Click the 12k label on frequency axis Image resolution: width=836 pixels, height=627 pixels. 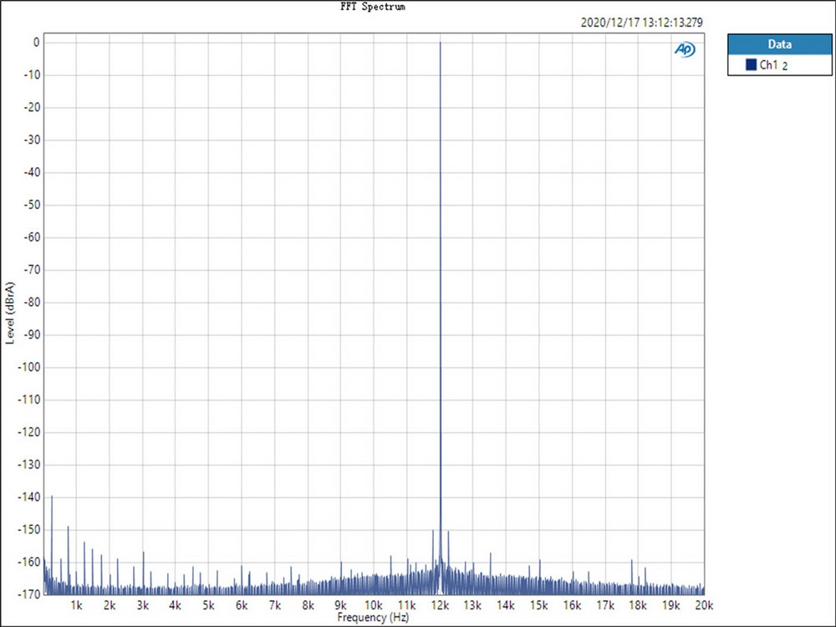coord(440,604)
